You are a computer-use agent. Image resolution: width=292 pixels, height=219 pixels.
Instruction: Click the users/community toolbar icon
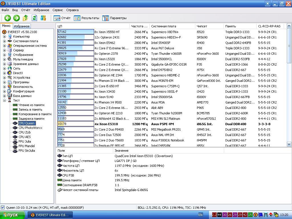(x=43, y=18)
